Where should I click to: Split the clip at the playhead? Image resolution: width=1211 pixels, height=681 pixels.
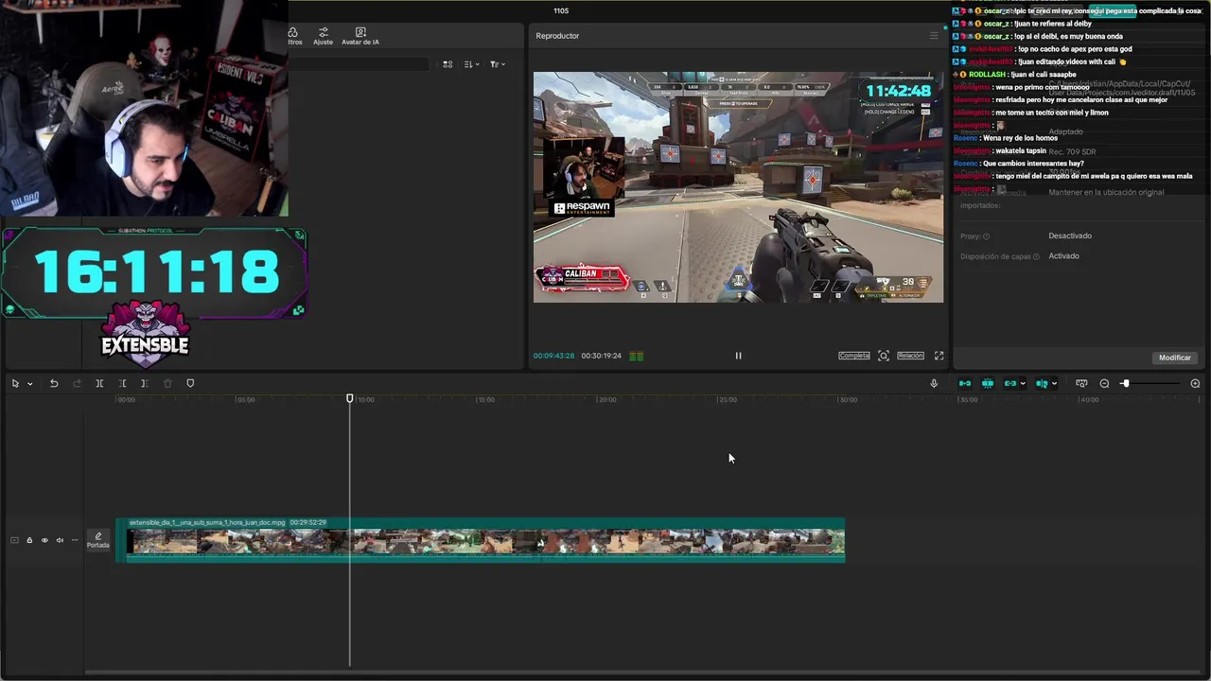[99, 383]
